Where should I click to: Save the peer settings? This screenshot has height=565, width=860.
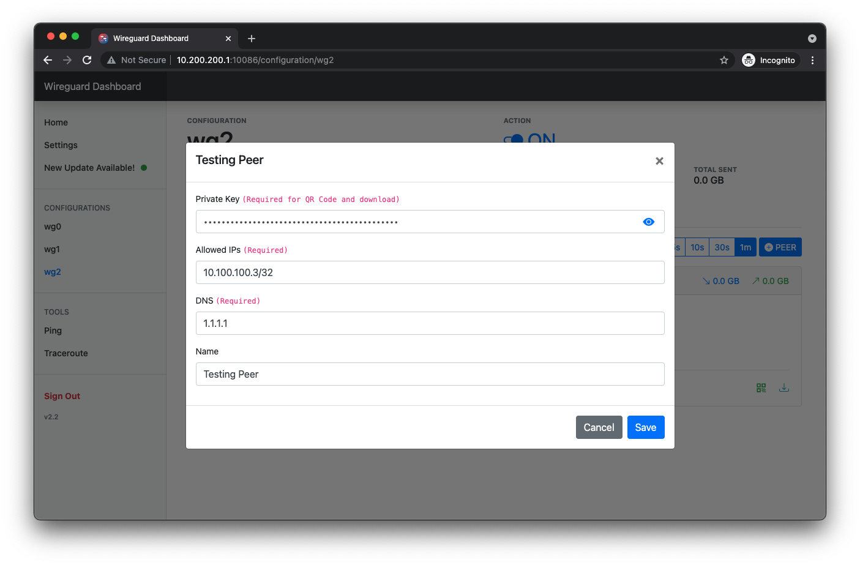[645, 427]
